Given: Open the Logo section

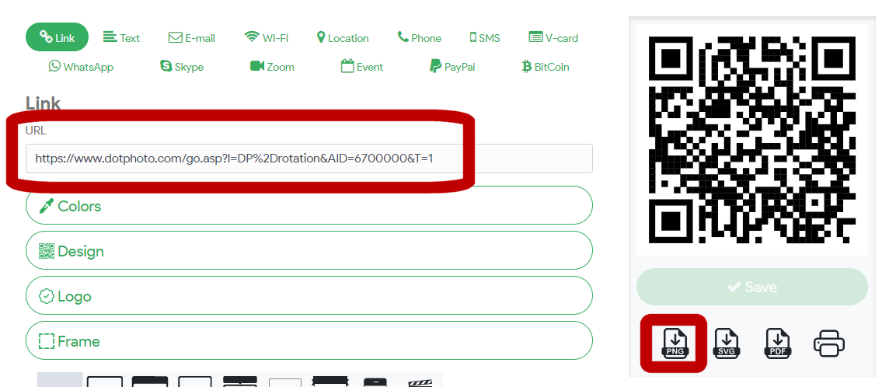Looking at the screenshot, I should tap(309, 296).
